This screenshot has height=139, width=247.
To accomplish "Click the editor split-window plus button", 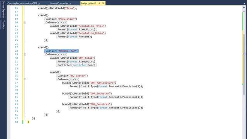I will coord(244,7).
